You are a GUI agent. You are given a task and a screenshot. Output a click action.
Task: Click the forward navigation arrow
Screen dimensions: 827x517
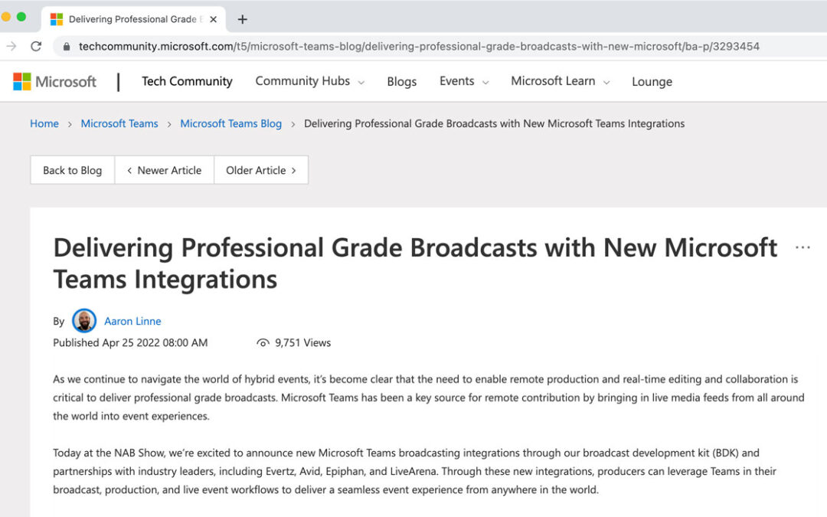(11, 47)
